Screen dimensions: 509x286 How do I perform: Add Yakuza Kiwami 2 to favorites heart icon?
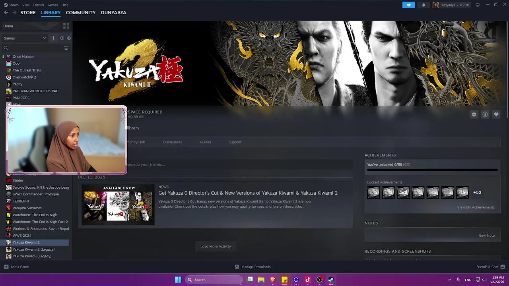(x=496, y=114)
